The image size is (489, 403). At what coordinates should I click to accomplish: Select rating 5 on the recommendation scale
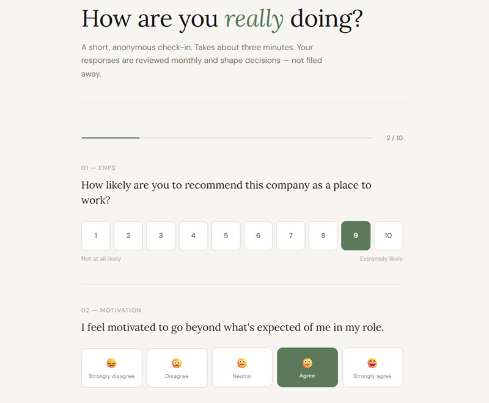point(226,236)
